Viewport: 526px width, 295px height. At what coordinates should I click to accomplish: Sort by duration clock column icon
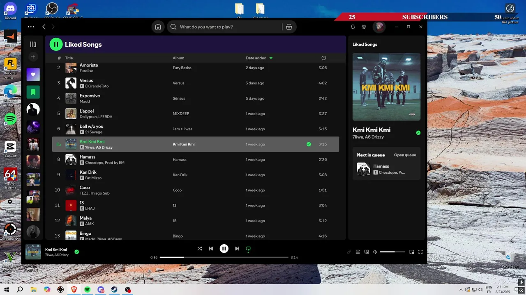click(324, 58)
